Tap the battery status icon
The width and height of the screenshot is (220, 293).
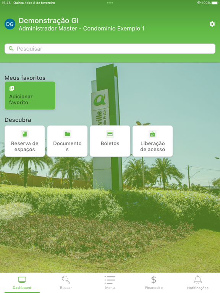click(x=215, y=3)
